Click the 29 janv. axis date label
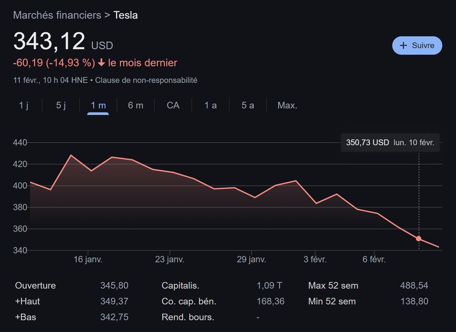This screenshot has height=332, width=456. click(251, 259)
